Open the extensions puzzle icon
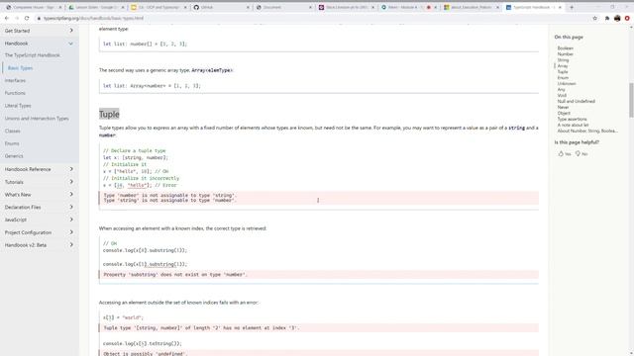 point(607,18)
